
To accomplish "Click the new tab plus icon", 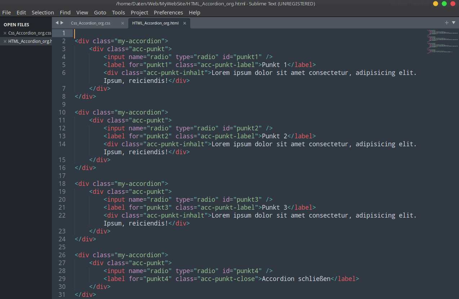I will [x=447, y=23].
